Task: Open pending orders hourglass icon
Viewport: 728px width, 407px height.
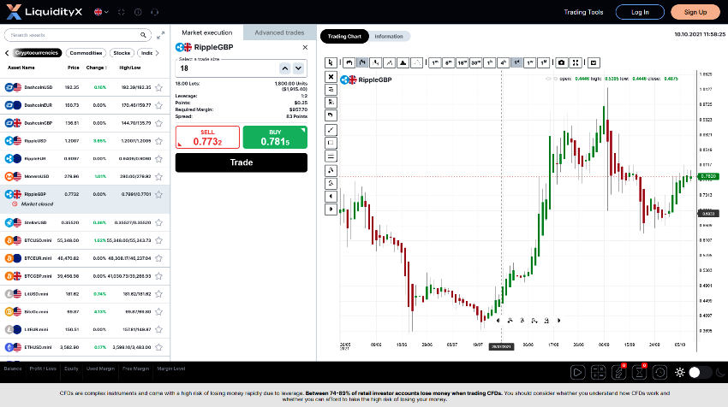Action: 639,372
